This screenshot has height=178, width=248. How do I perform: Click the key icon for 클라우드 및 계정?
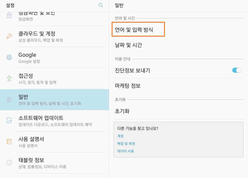coord(9,36)
